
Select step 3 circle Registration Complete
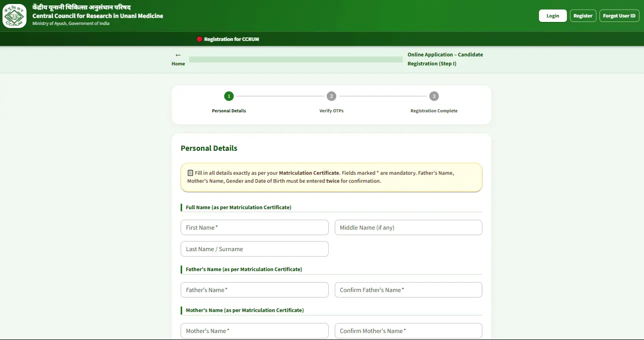(x=434, y=96)
